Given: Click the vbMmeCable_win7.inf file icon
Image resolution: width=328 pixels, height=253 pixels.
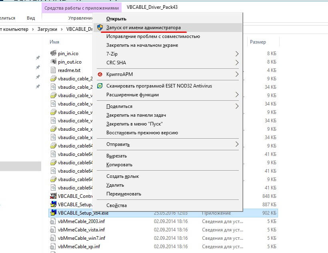Looking at the screenshot, I should [53, 238].
